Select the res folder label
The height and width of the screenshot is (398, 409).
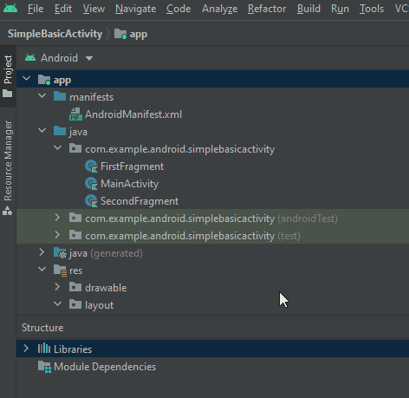(x=75, y=271)
